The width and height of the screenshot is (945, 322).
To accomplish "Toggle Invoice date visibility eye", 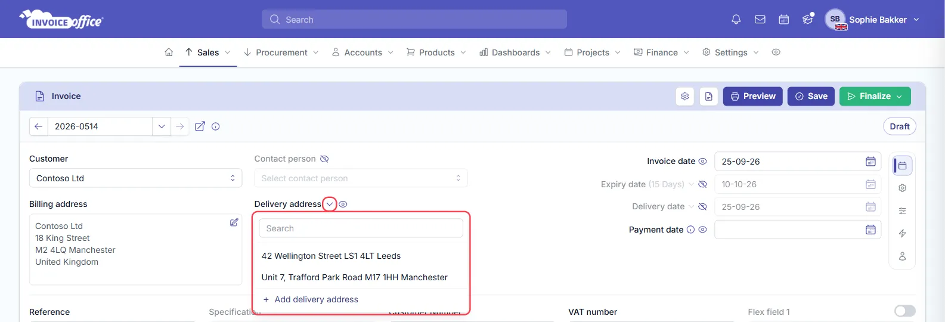I will [x=703, y=162].
